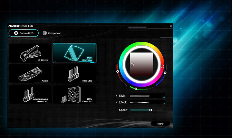Select the CPU Fan LED zone
The image size is (232, 138).
coord(74,94)
